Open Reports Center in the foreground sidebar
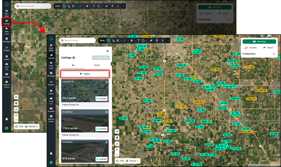Screen dimensions: 281x167 [51, 120]
